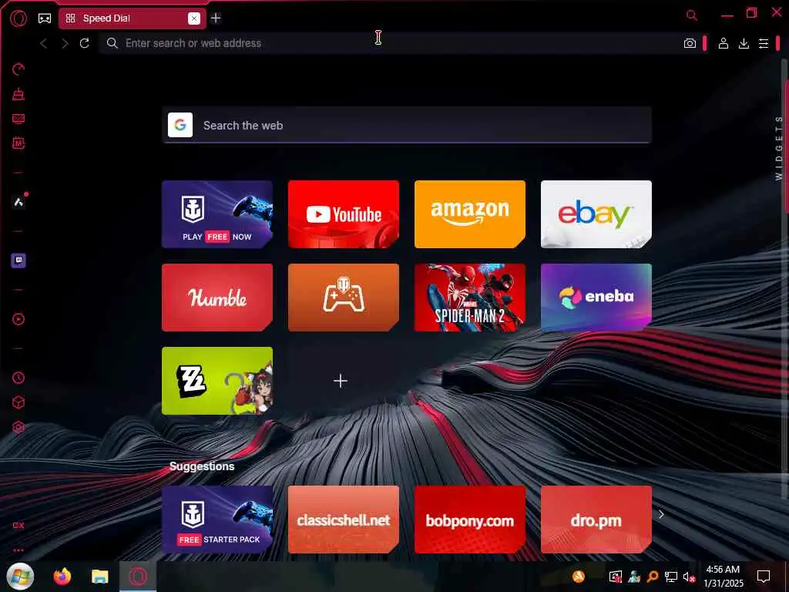The width and height of the screenshot is (789, 592).
Task: Open Aria AI sidebar icon
Action: point(18,202)
